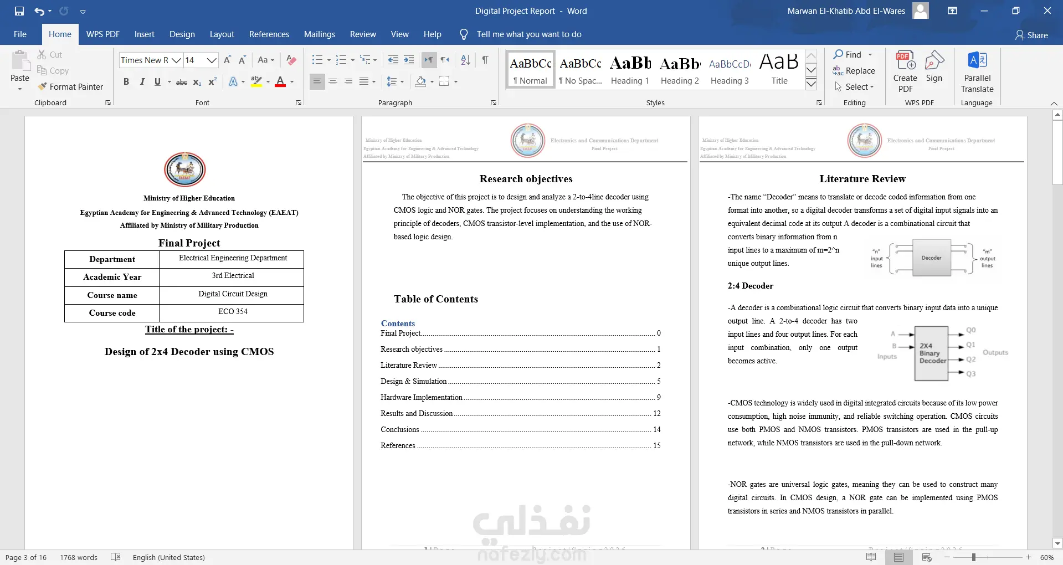Increase paragraph indent
The height and width of the screenshot is (565, 1063).
coord(409,60)
